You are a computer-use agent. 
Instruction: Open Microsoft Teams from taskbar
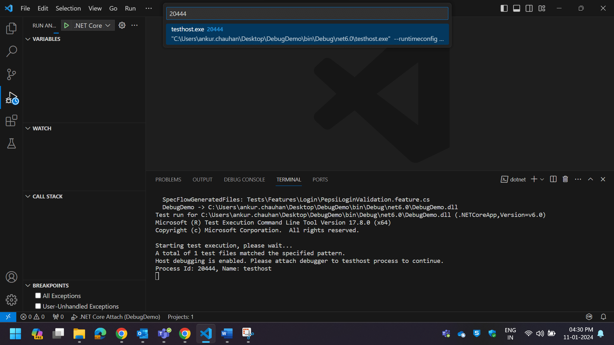(164, 334)
